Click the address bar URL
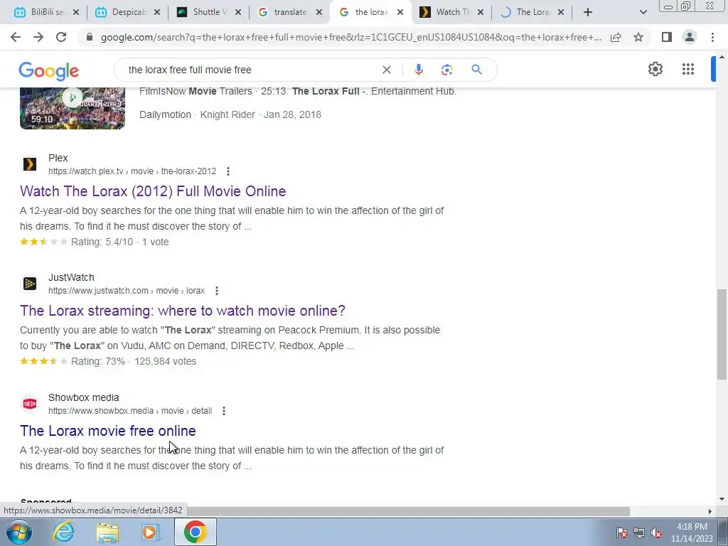 (350, 37)
